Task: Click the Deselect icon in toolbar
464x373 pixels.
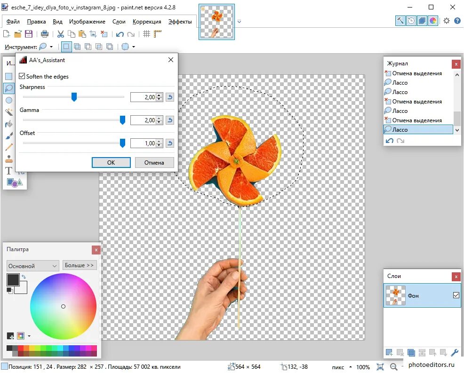Action: [104, 34]
